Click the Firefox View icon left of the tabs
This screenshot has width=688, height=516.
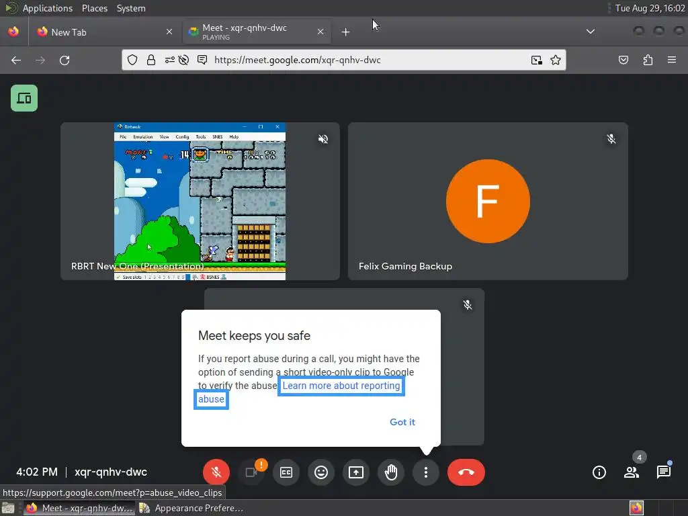(13, 32)
